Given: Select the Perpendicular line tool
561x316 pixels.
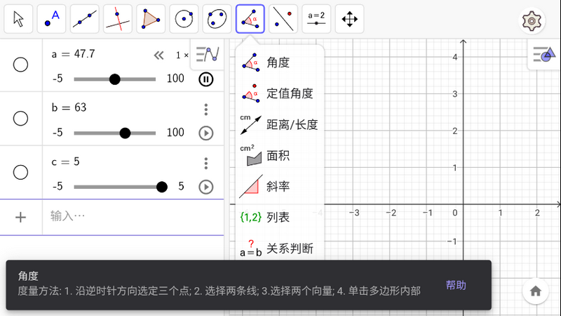Looking at the screenshot, I should [x=118, y=19].
